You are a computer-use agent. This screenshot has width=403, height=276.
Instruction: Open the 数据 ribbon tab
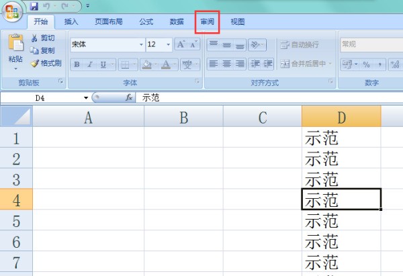coord(177,21)
